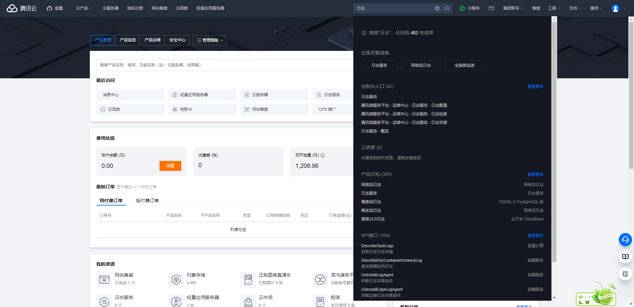Switch to the 产品监控 tab

pyautogui.click(x=127, y=40)
